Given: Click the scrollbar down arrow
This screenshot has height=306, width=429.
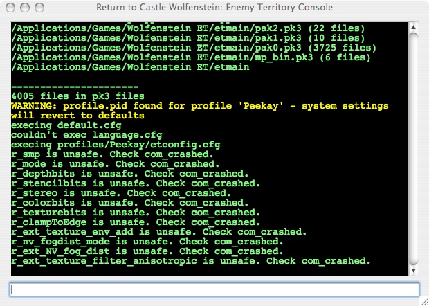Looking at the screenshot, I should (413, 271).
